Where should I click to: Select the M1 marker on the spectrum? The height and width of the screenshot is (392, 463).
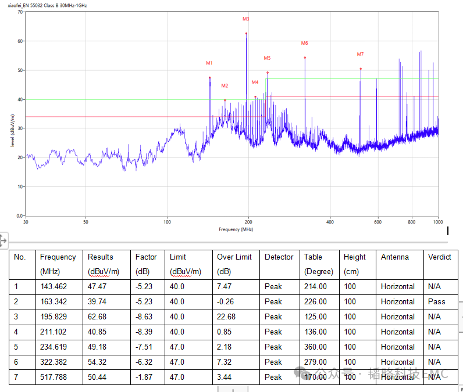209,77
